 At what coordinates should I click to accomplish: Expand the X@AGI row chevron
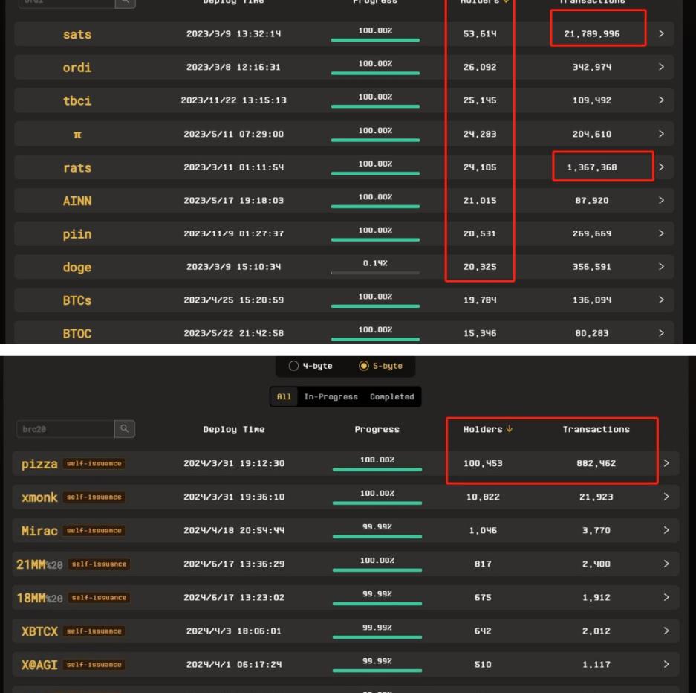(x=666, y=664)
